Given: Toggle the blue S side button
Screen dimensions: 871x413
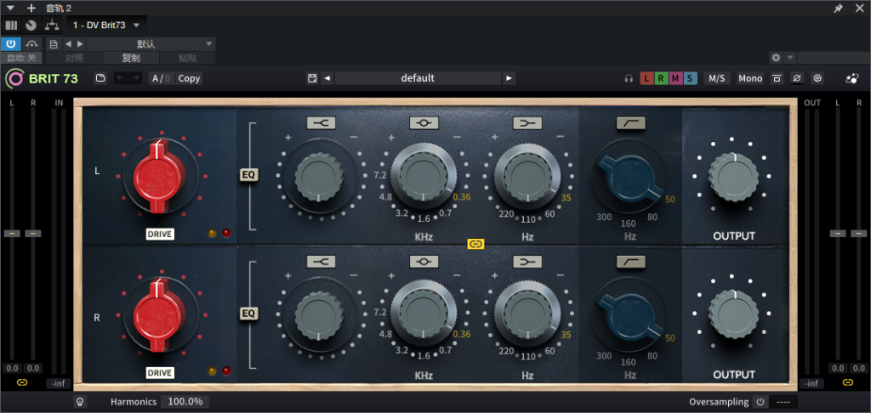Looking at the screenshot, I should (690, 78).
